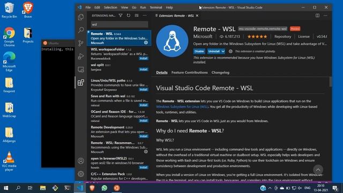Switch to the Changelog tab
Image resolution: width=343 pixels, height=193 pixels.
point(220,72)
